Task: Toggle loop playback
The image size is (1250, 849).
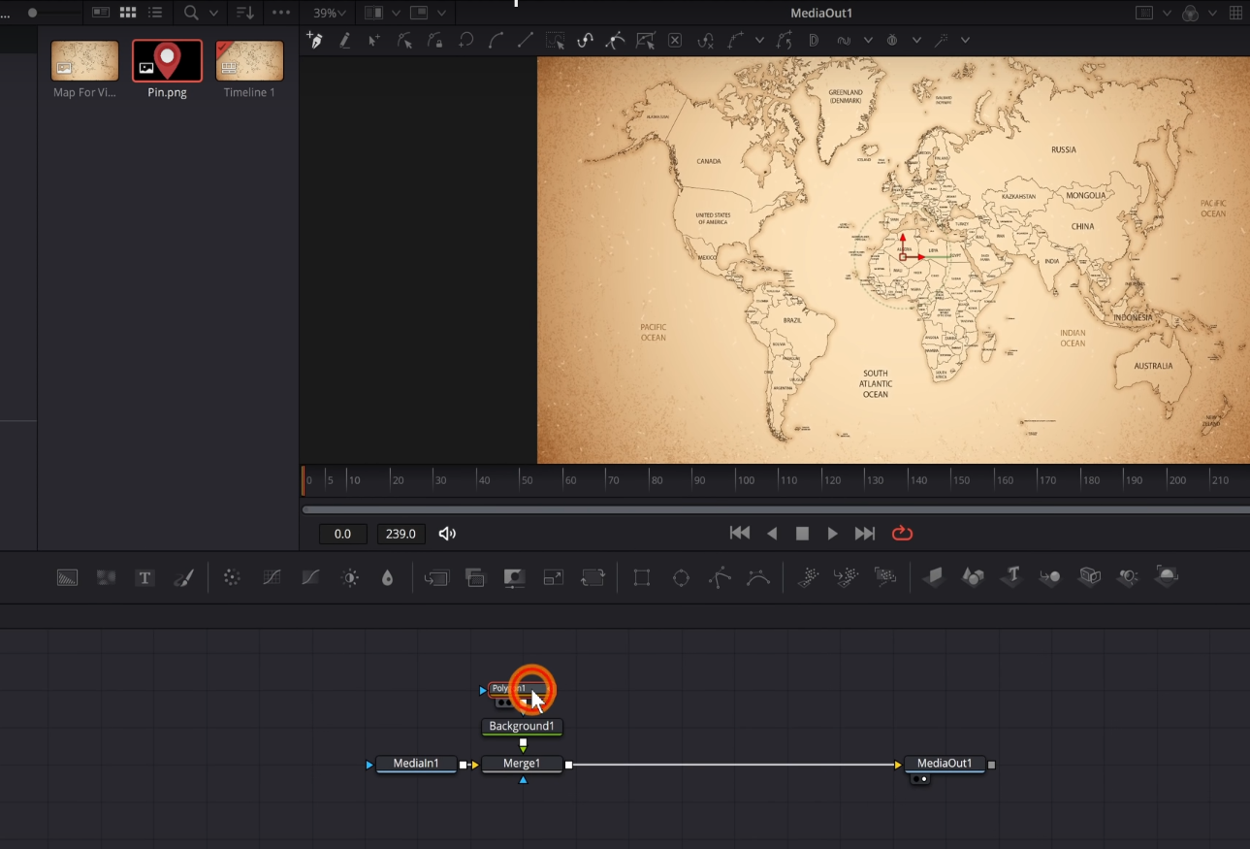Action: coord(902,533)
